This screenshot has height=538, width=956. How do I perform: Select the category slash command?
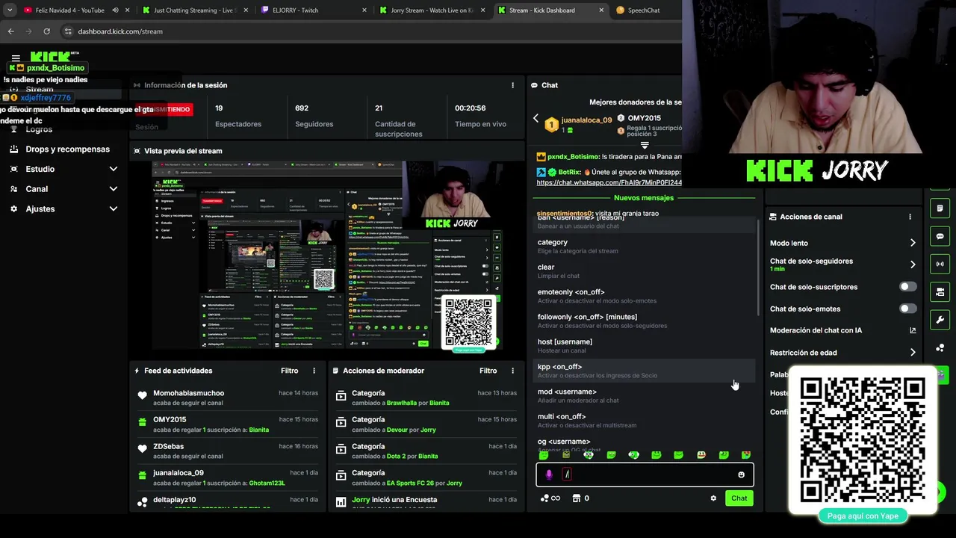pyautogui.click(x=645, y=246)
